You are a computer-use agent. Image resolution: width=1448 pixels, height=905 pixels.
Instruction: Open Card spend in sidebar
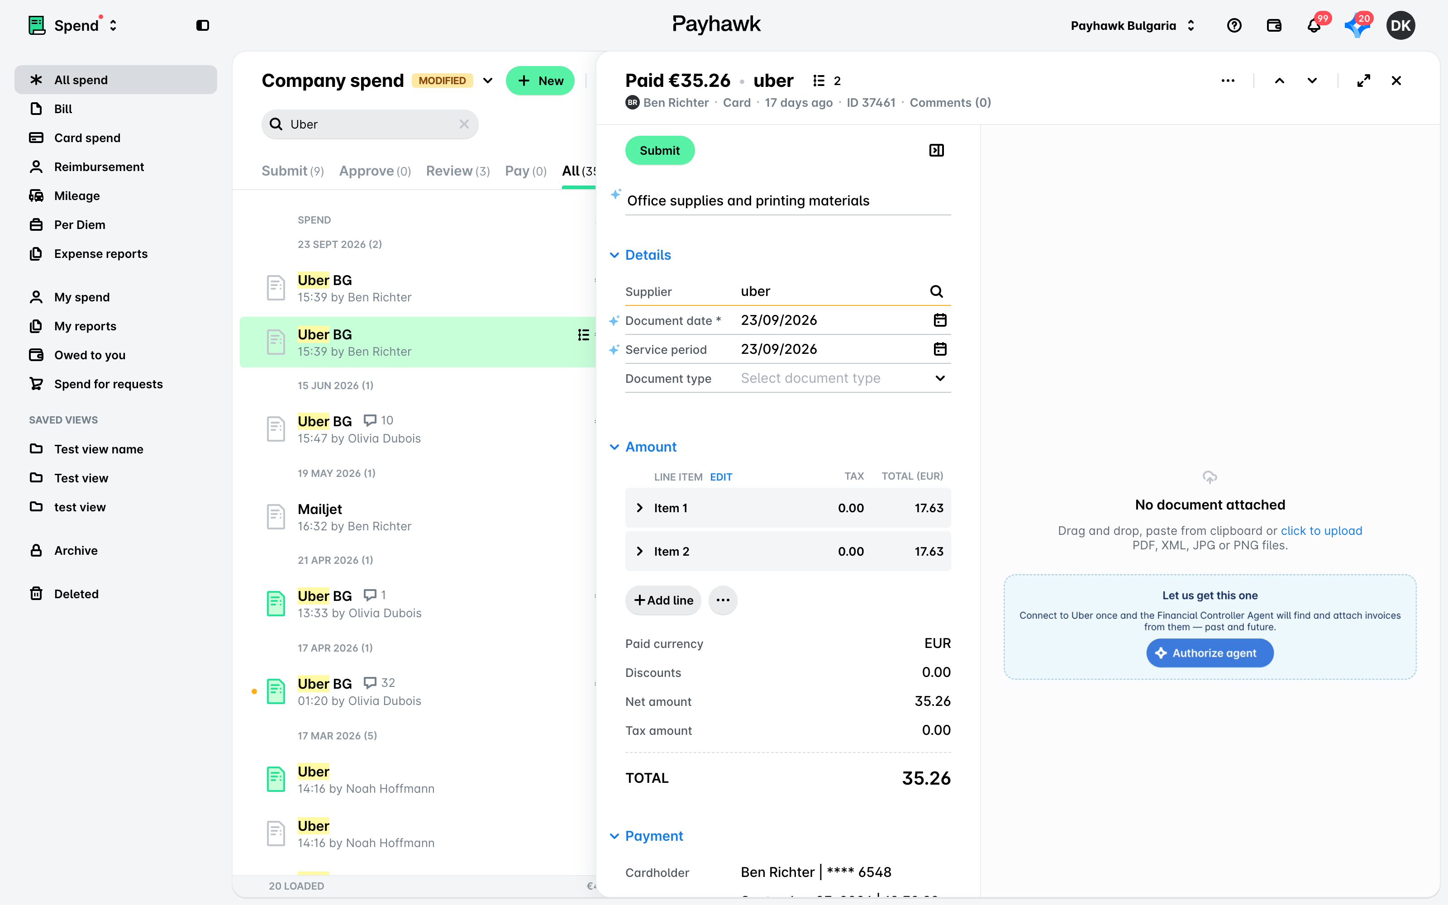coord(115,138)
